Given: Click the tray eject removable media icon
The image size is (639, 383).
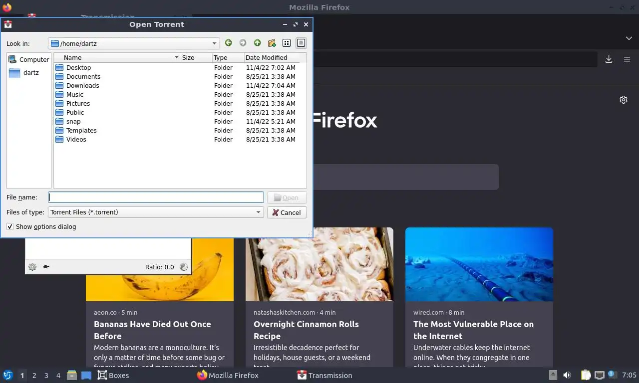Looking at the screenshot, I should tap(553, 375).
